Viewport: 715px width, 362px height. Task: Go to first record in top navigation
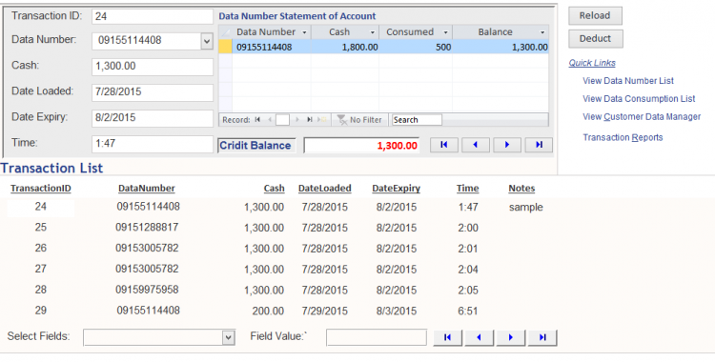pyautogui.click(x=443, y=145)
